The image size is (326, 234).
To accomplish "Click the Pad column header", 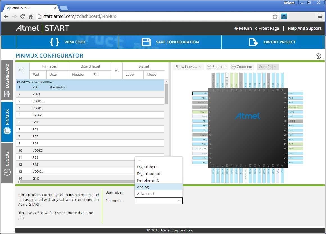I will coord(38,74).
